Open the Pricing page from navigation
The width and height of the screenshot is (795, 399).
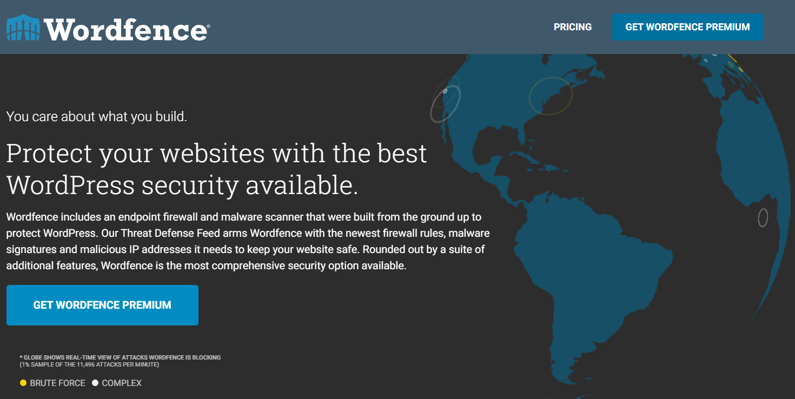572,27
